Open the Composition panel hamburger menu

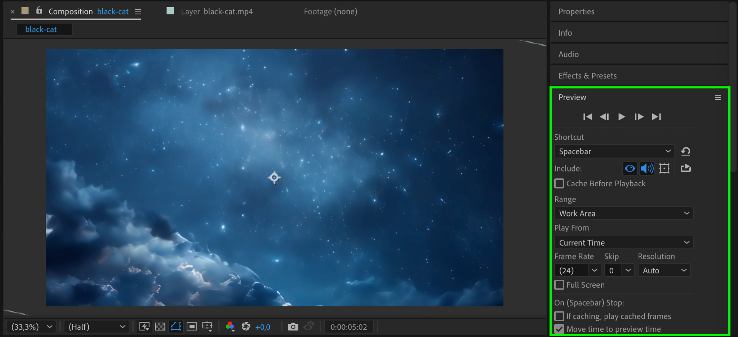pyautogui.click(x=138, y=12)
